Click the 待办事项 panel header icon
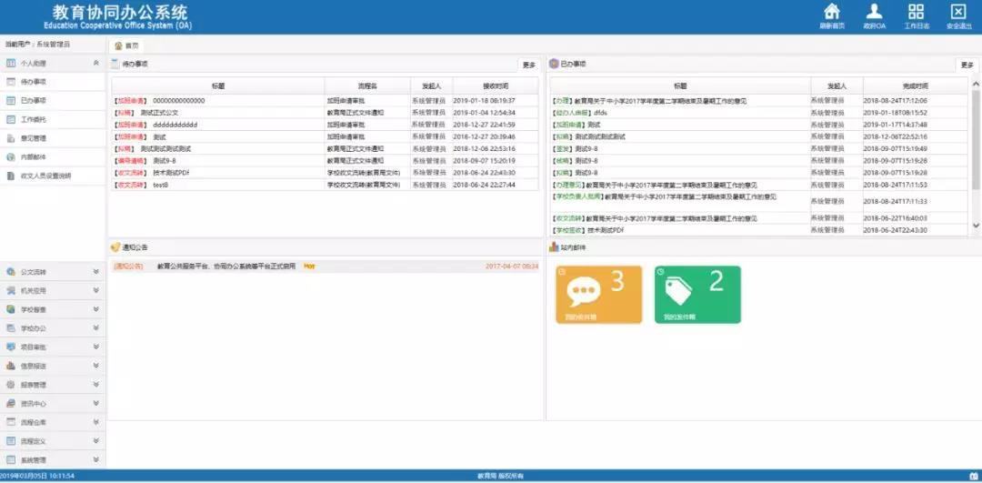The image size is (982, 483). coord(115,64)
